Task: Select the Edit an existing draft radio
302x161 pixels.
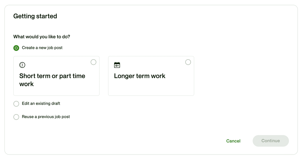Action: [x=16, y=104]
